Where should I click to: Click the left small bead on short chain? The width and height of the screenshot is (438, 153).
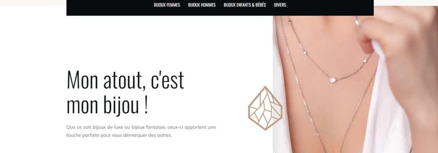pyautogui.click(x=305, y=52)
